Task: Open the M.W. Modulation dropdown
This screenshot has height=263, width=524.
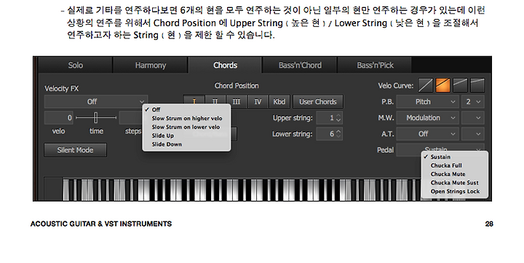Action: pyautogui.click(x=427, y=118)
